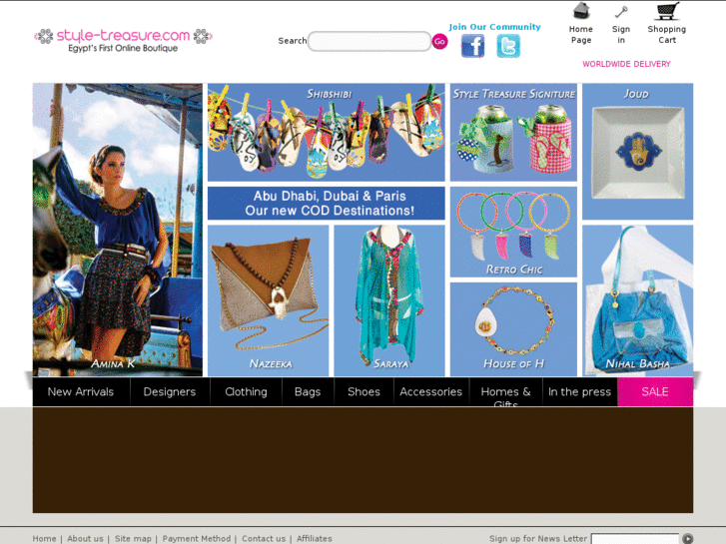
Task: Open the Contact us footer link
Action: pos(264,538)
